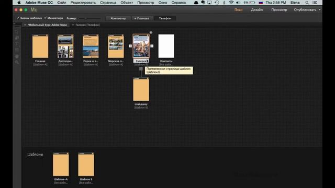Click the Контакты page name label
335x188 pixels.
coord(166,61)
